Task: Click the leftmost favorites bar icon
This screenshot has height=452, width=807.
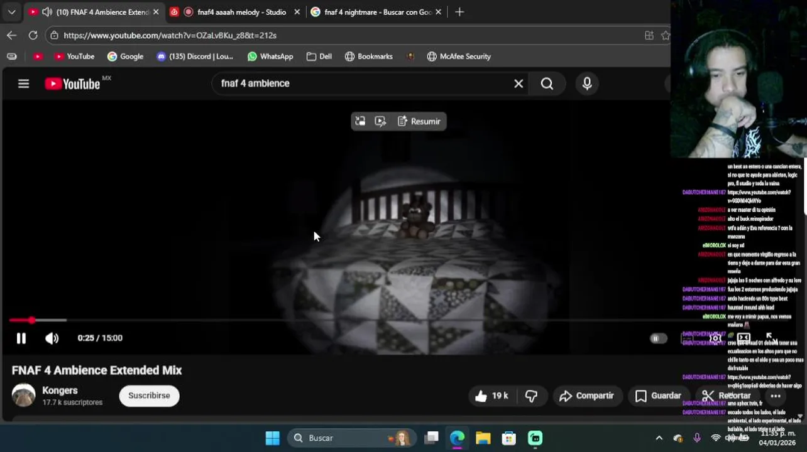Action: tap(11, 56)
